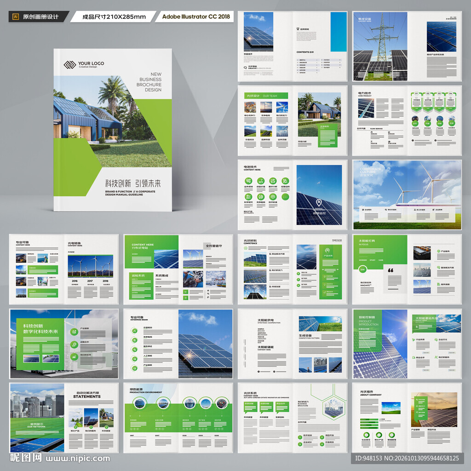Screen dimensions: 471x471
Task: Click the 'YOUR LOGO' text on the cover
Action: pos(91,63)
